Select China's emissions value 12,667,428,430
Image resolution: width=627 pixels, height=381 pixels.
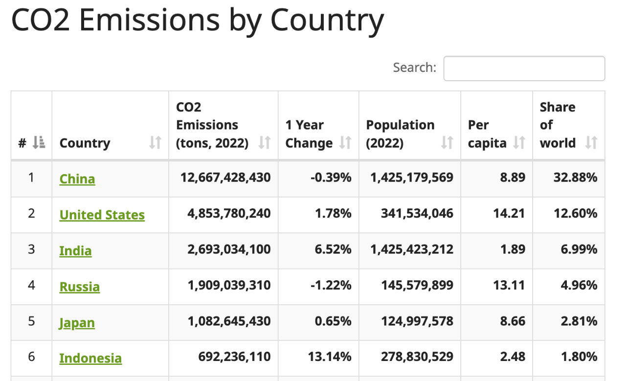225,177
